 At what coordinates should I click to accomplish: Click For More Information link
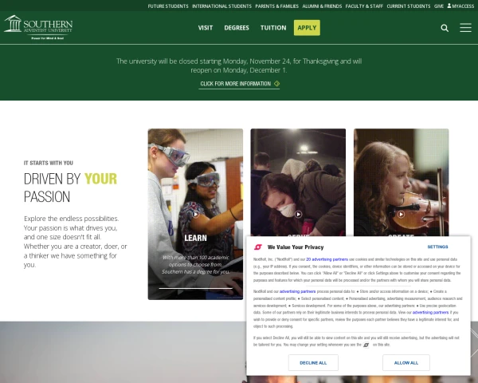(x=239, y=84)
